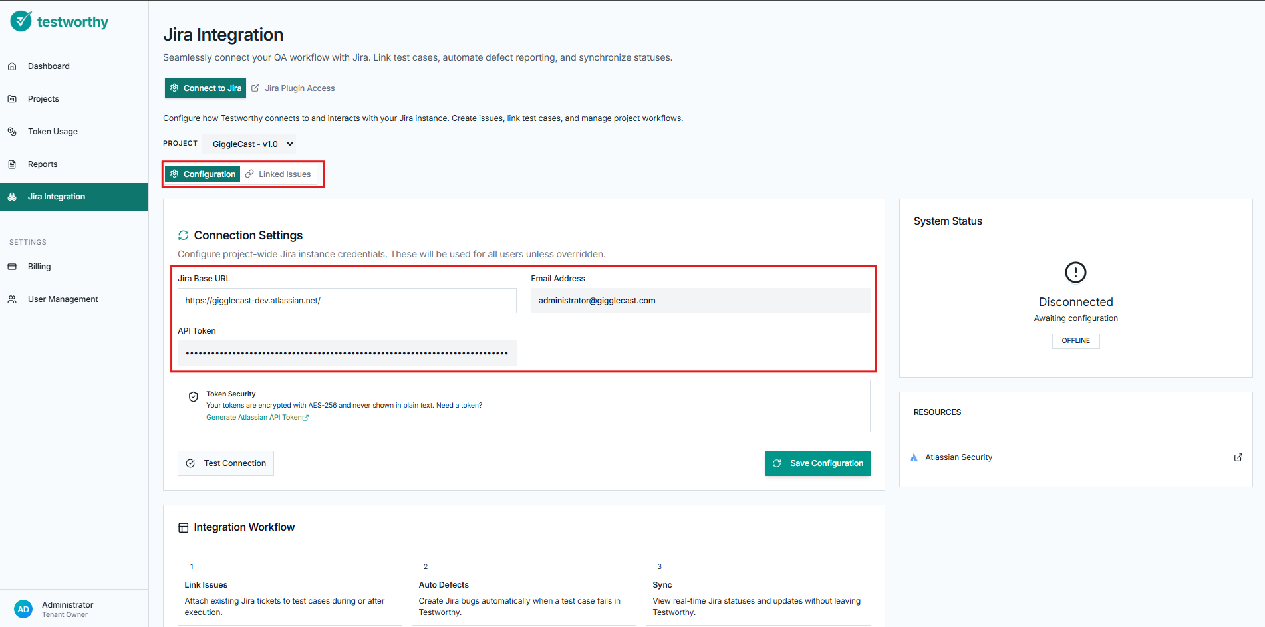Click the Awaiting configuration text

point(1075,318)
